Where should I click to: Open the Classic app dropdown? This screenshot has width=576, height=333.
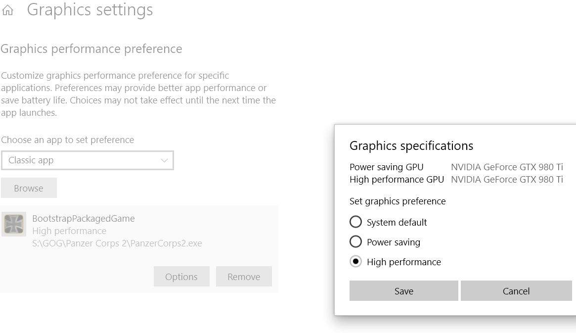(88, 160)
